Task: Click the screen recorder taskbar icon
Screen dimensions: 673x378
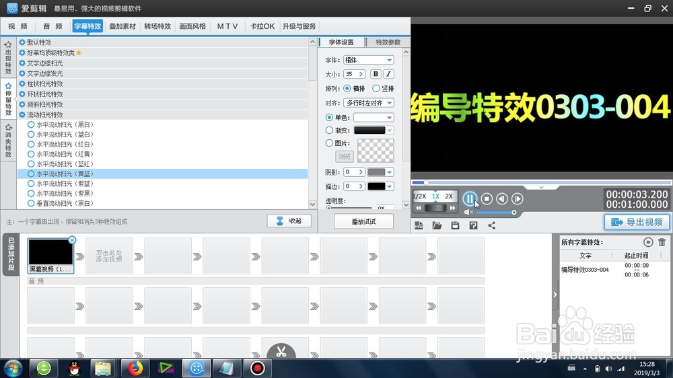Action: tap(257, 368)
